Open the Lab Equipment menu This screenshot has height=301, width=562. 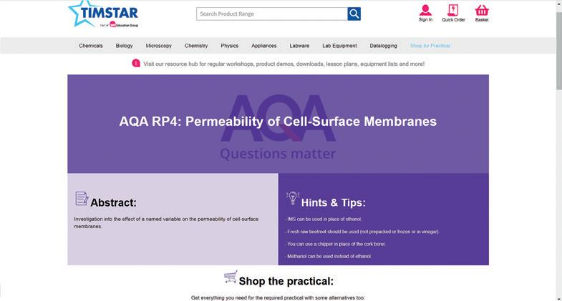click(x=339, y=46)
